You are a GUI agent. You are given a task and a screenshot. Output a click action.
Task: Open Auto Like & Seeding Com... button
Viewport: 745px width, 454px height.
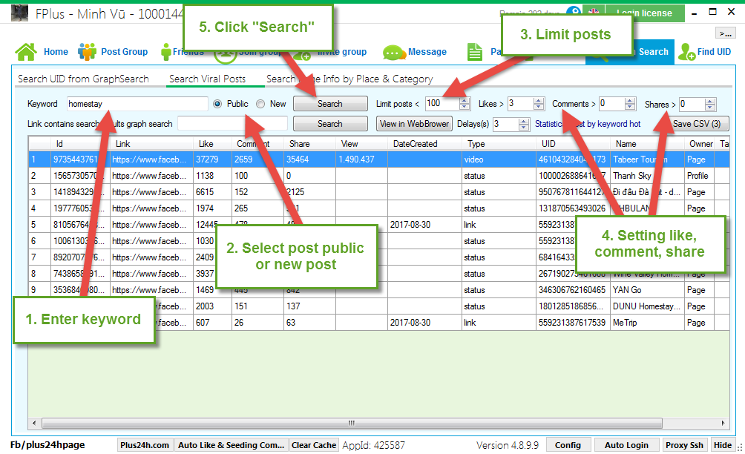point(232,445)
